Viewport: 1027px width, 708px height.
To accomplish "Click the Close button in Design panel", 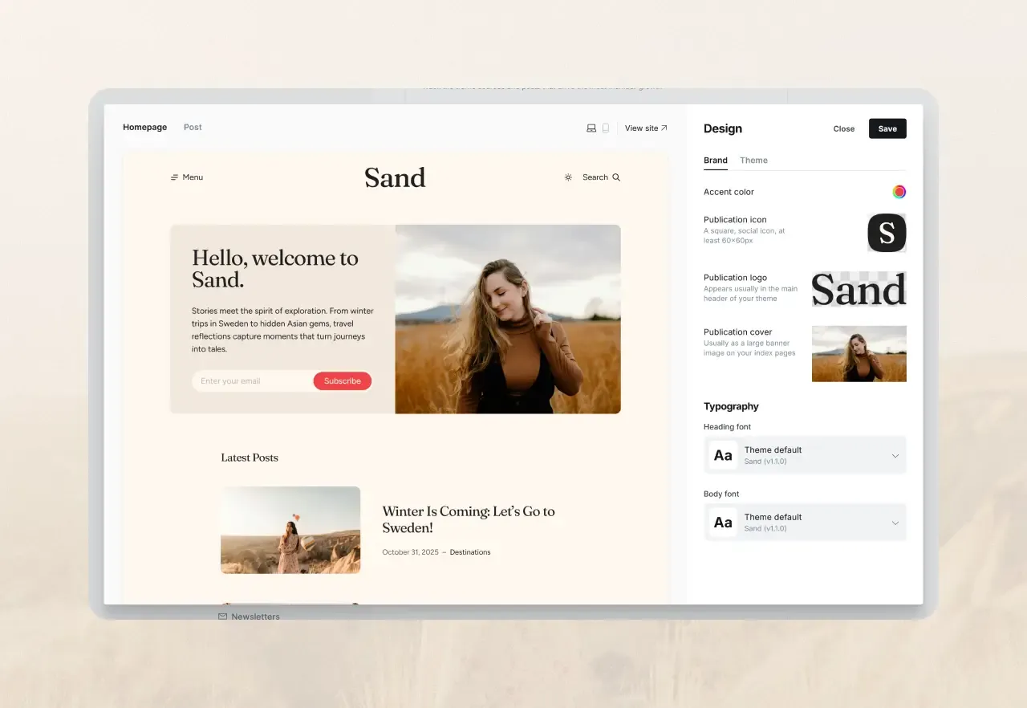I will (x=843, y=129).
